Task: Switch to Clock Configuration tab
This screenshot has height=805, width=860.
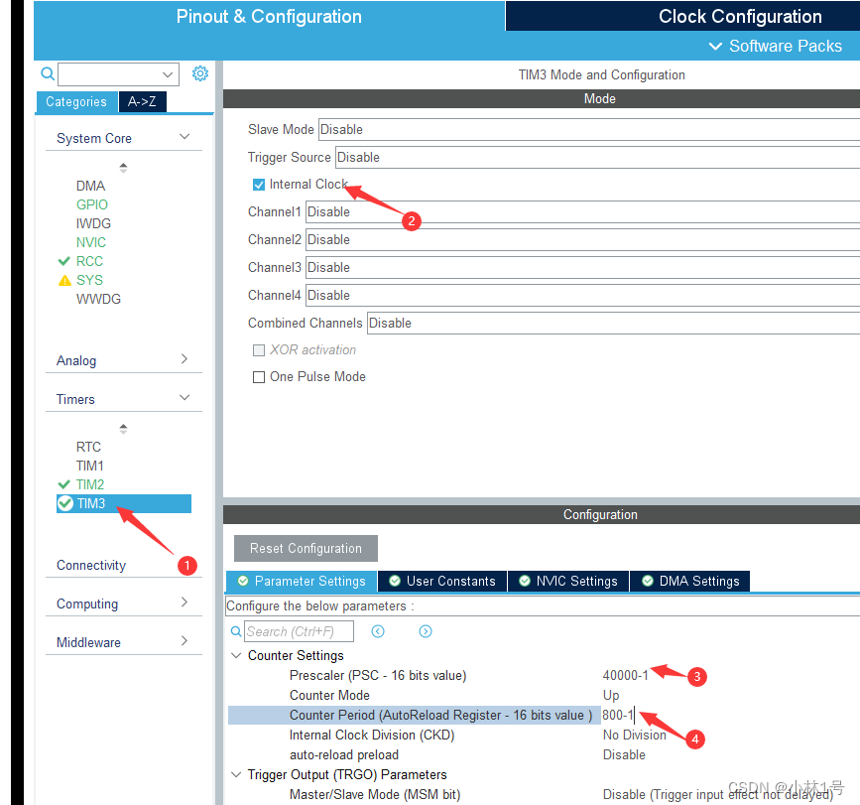Action: (x=740, y=17)
